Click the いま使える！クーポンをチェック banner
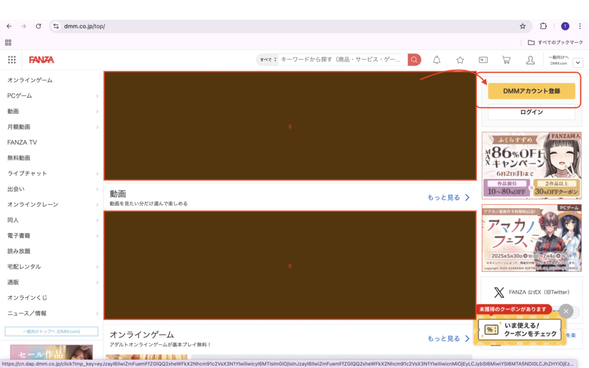 pyautogui.click(x=520, y=329)
